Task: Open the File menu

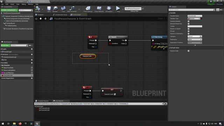Action: (x=2, y=4)
